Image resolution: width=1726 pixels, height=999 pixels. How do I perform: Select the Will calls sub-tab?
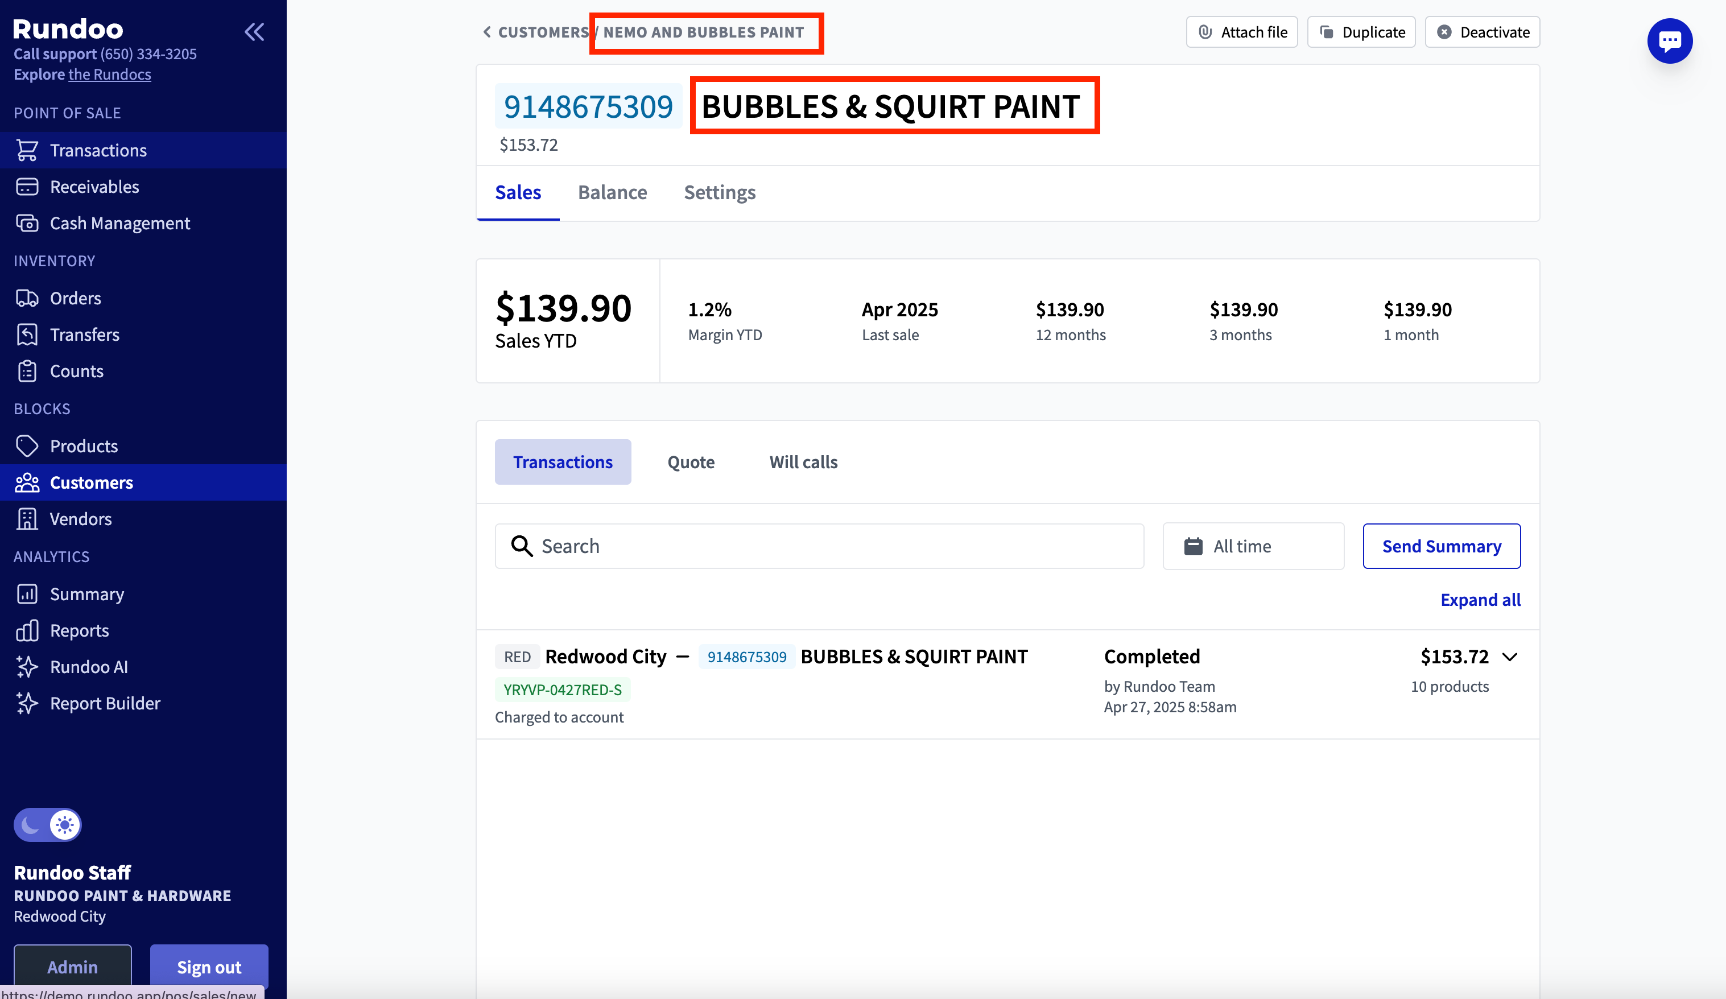pos(803,461)
